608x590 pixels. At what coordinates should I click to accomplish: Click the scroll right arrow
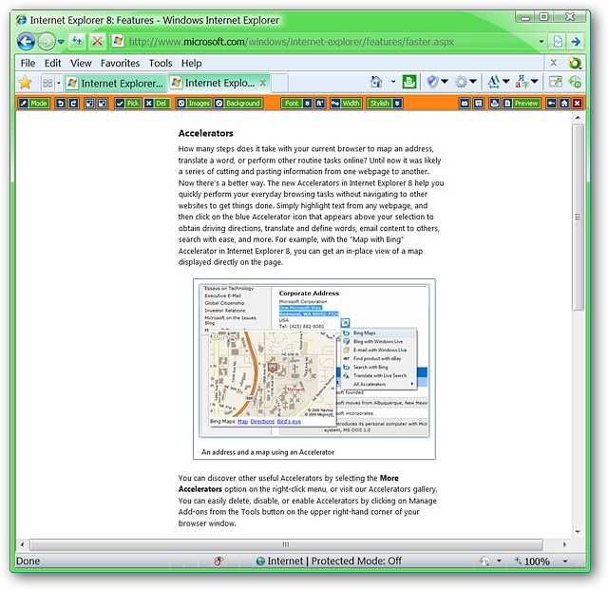pos(564,544)
